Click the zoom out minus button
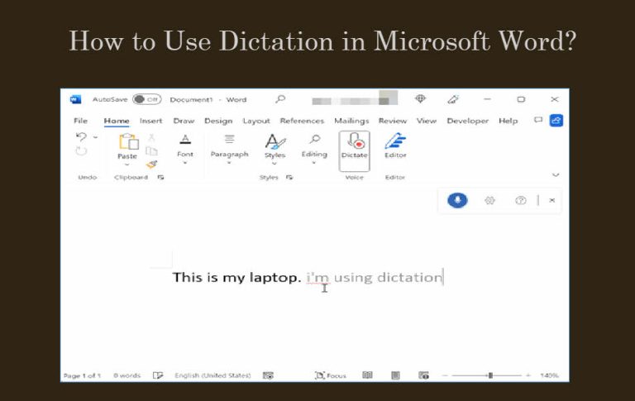Image resolution: width=635 pixels, height=401 pixels. click(445, 376)
